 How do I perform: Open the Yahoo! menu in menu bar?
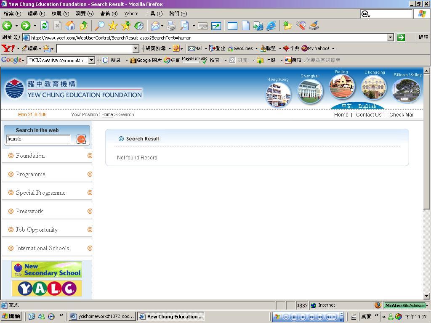[131, 13]
